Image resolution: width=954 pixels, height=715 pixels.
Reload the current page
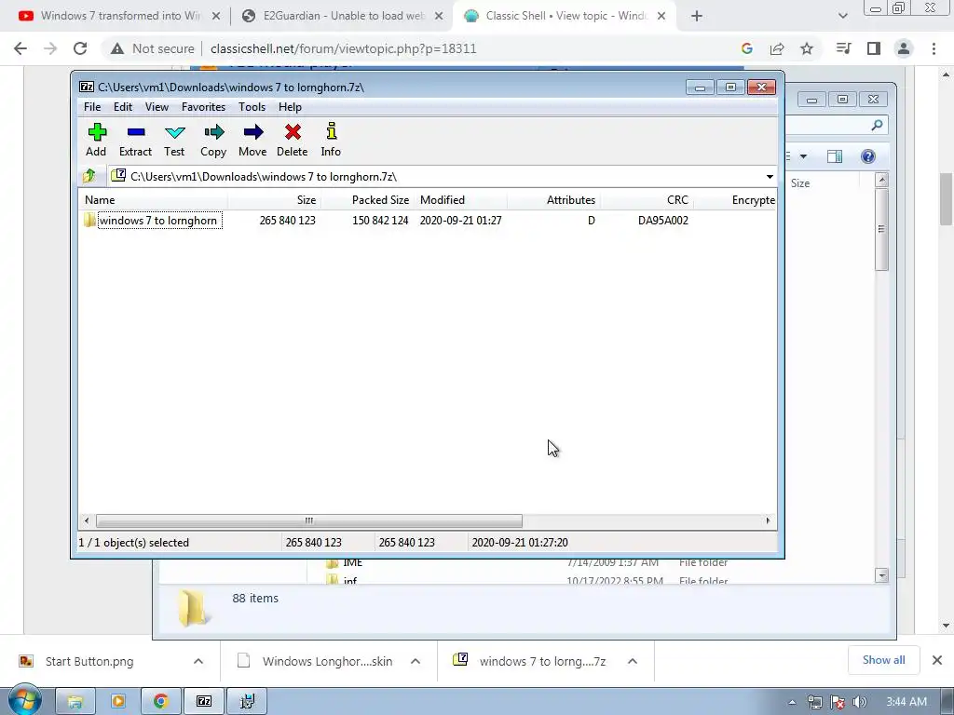pos(80,48)
